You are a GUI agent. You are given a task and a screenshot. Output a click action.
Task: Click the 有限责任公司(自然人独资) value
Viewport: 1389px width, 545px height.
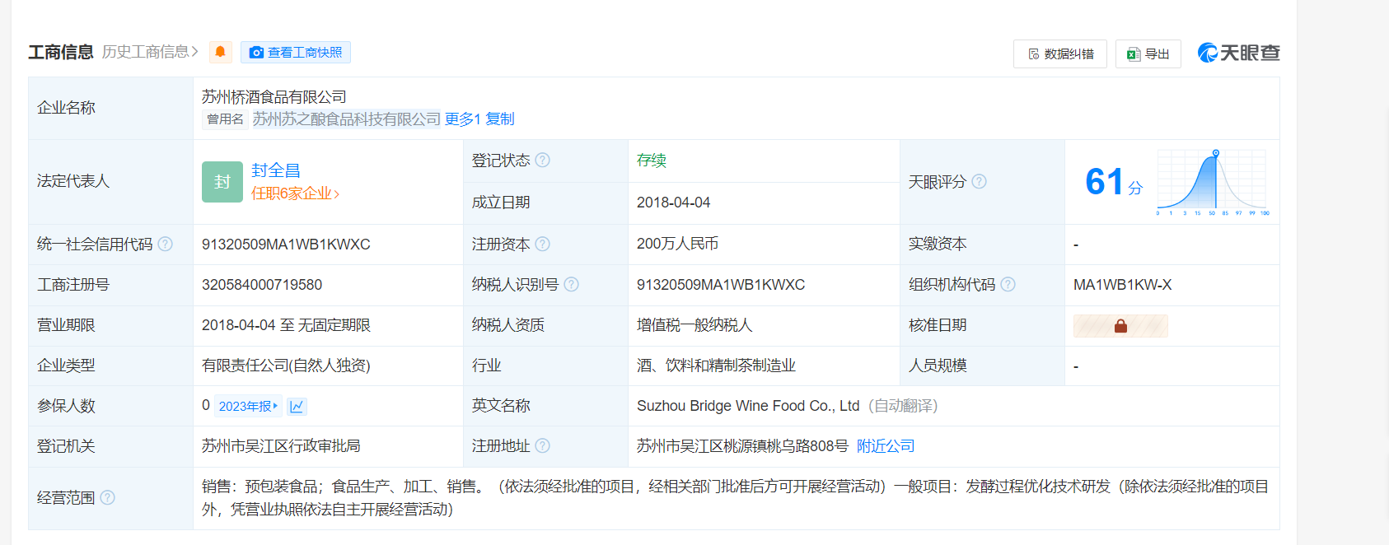pos(286,366)
